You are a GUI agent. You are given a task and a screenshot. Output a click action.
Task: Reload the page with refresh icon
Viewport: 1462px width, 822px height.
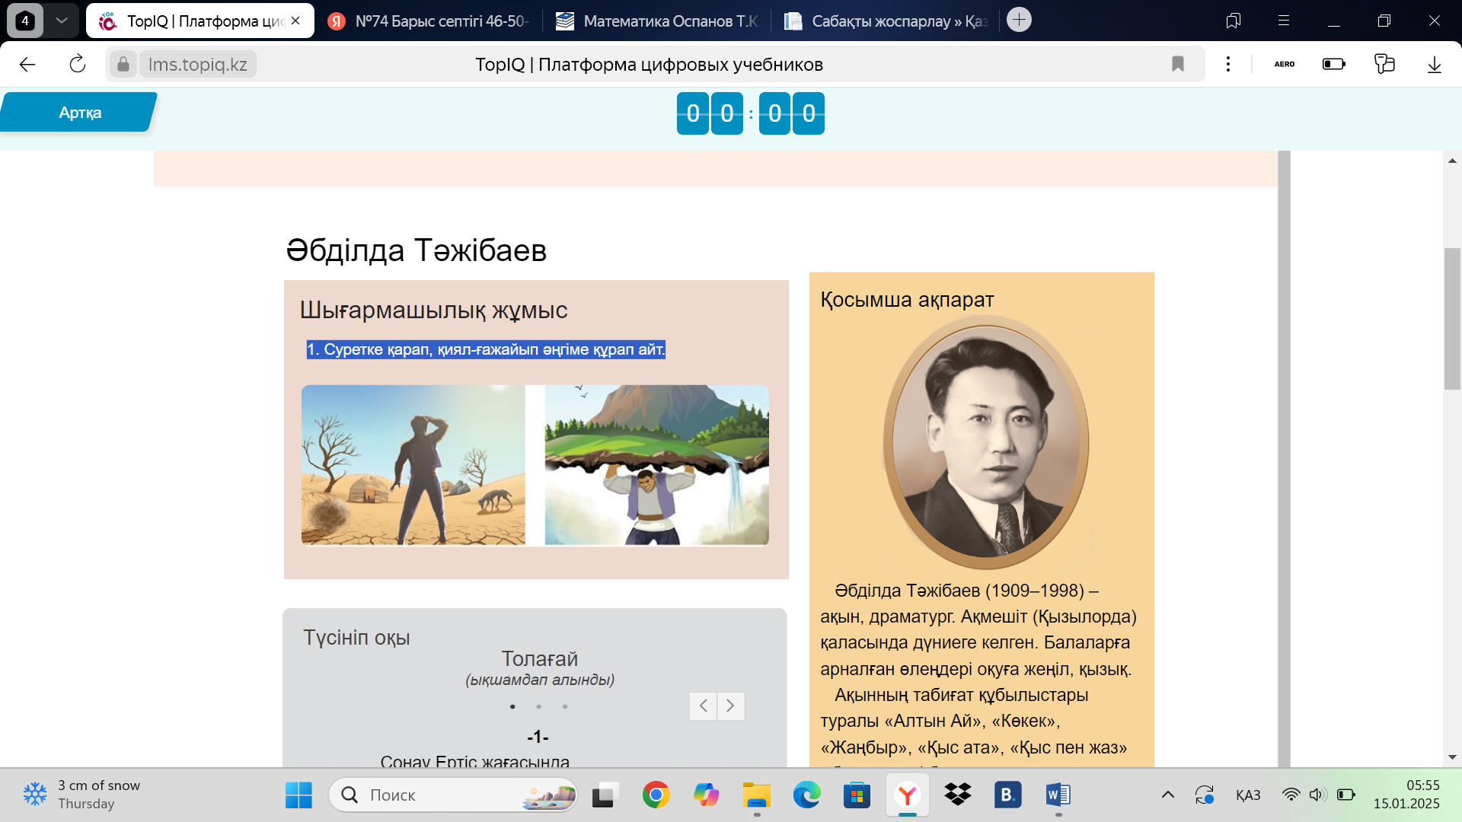pyautogui.click(x=77, y=64)
